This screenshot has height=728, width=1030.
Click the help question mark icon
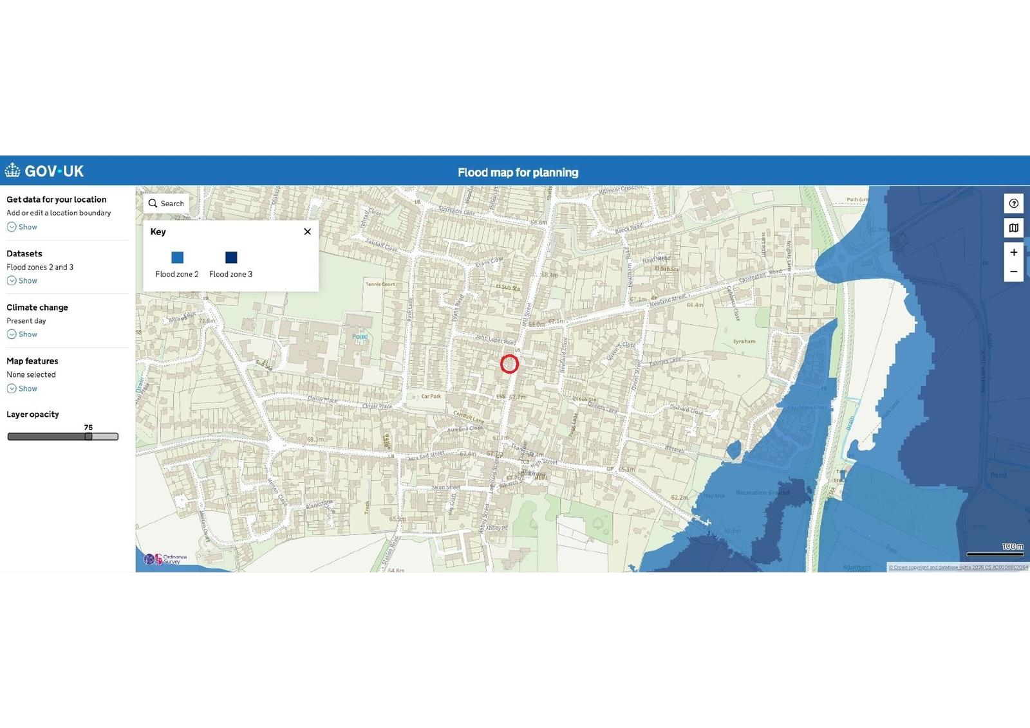click(1013, 204)
